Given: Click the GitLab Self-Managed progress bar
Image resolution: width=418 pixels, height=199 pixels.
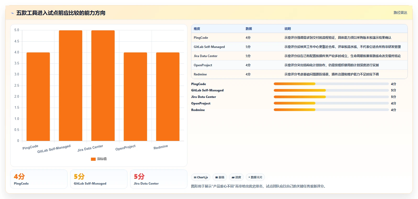Looking at the screenshot, I should (x=331, y=90).
